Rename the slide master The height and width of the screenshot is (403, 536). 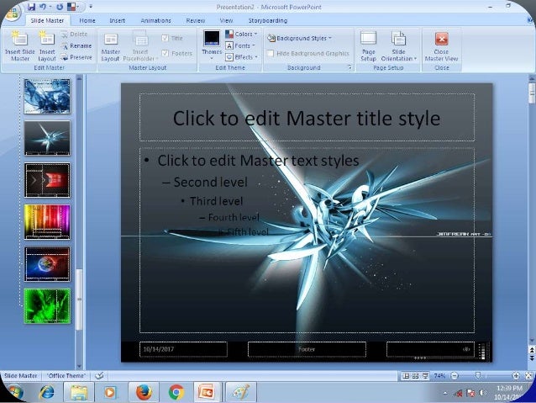[76, 46]
